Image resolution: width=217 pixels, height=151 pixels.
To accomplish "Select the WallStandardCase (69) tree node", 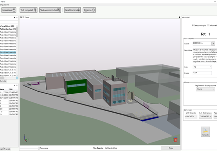I will coord(8,29).
